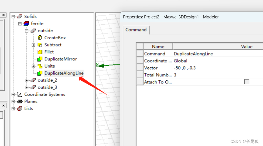Click the Fillet operation icon
263x146 pixels.
click(x=40, y=52)
